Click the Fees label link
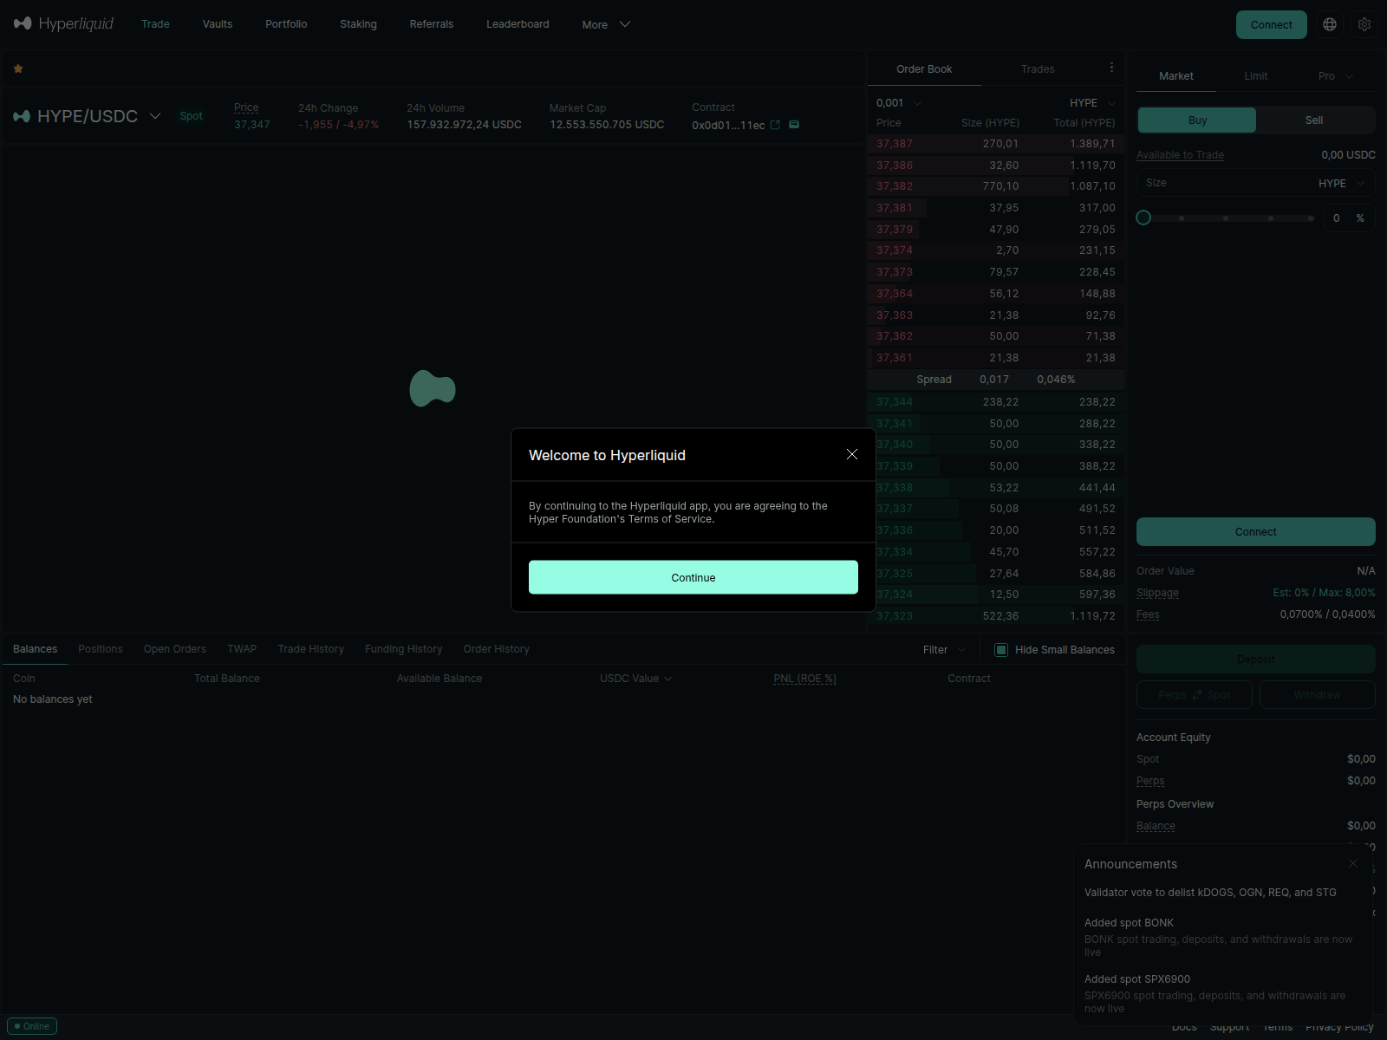1387x1040 pixels. point(1148,614)
